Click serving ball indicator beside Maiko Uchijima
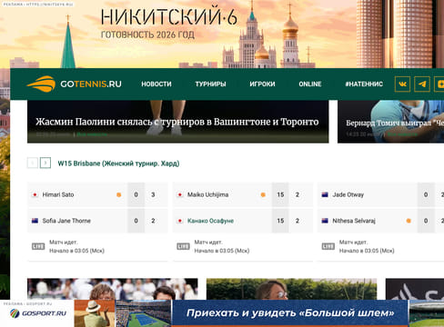Screen dimensions: 444x327 pyautogui.click(x=263, y=194)
